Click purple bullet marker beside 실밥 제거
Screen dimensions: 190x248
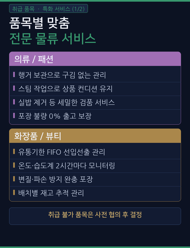[x=14, y=102]
